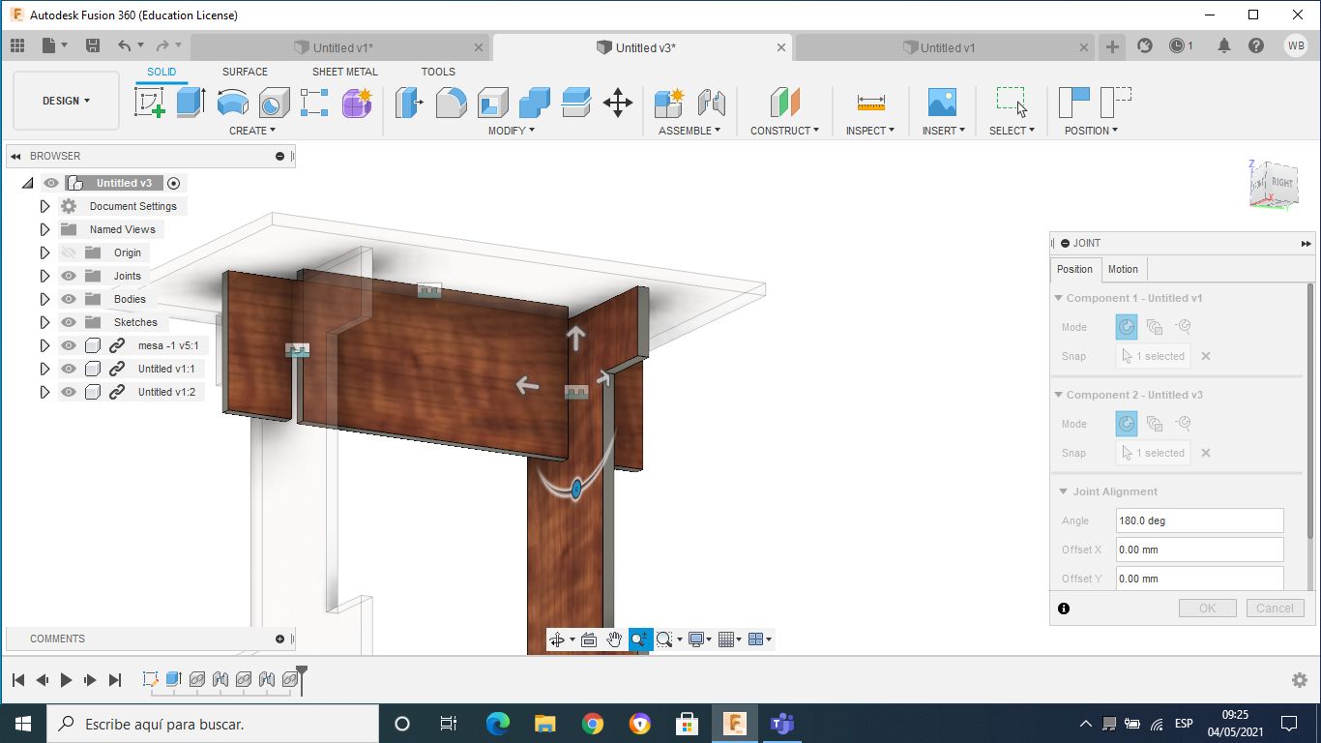Toggle visibility of Sketches folder
1321x743 pixels.
point(69,322)
